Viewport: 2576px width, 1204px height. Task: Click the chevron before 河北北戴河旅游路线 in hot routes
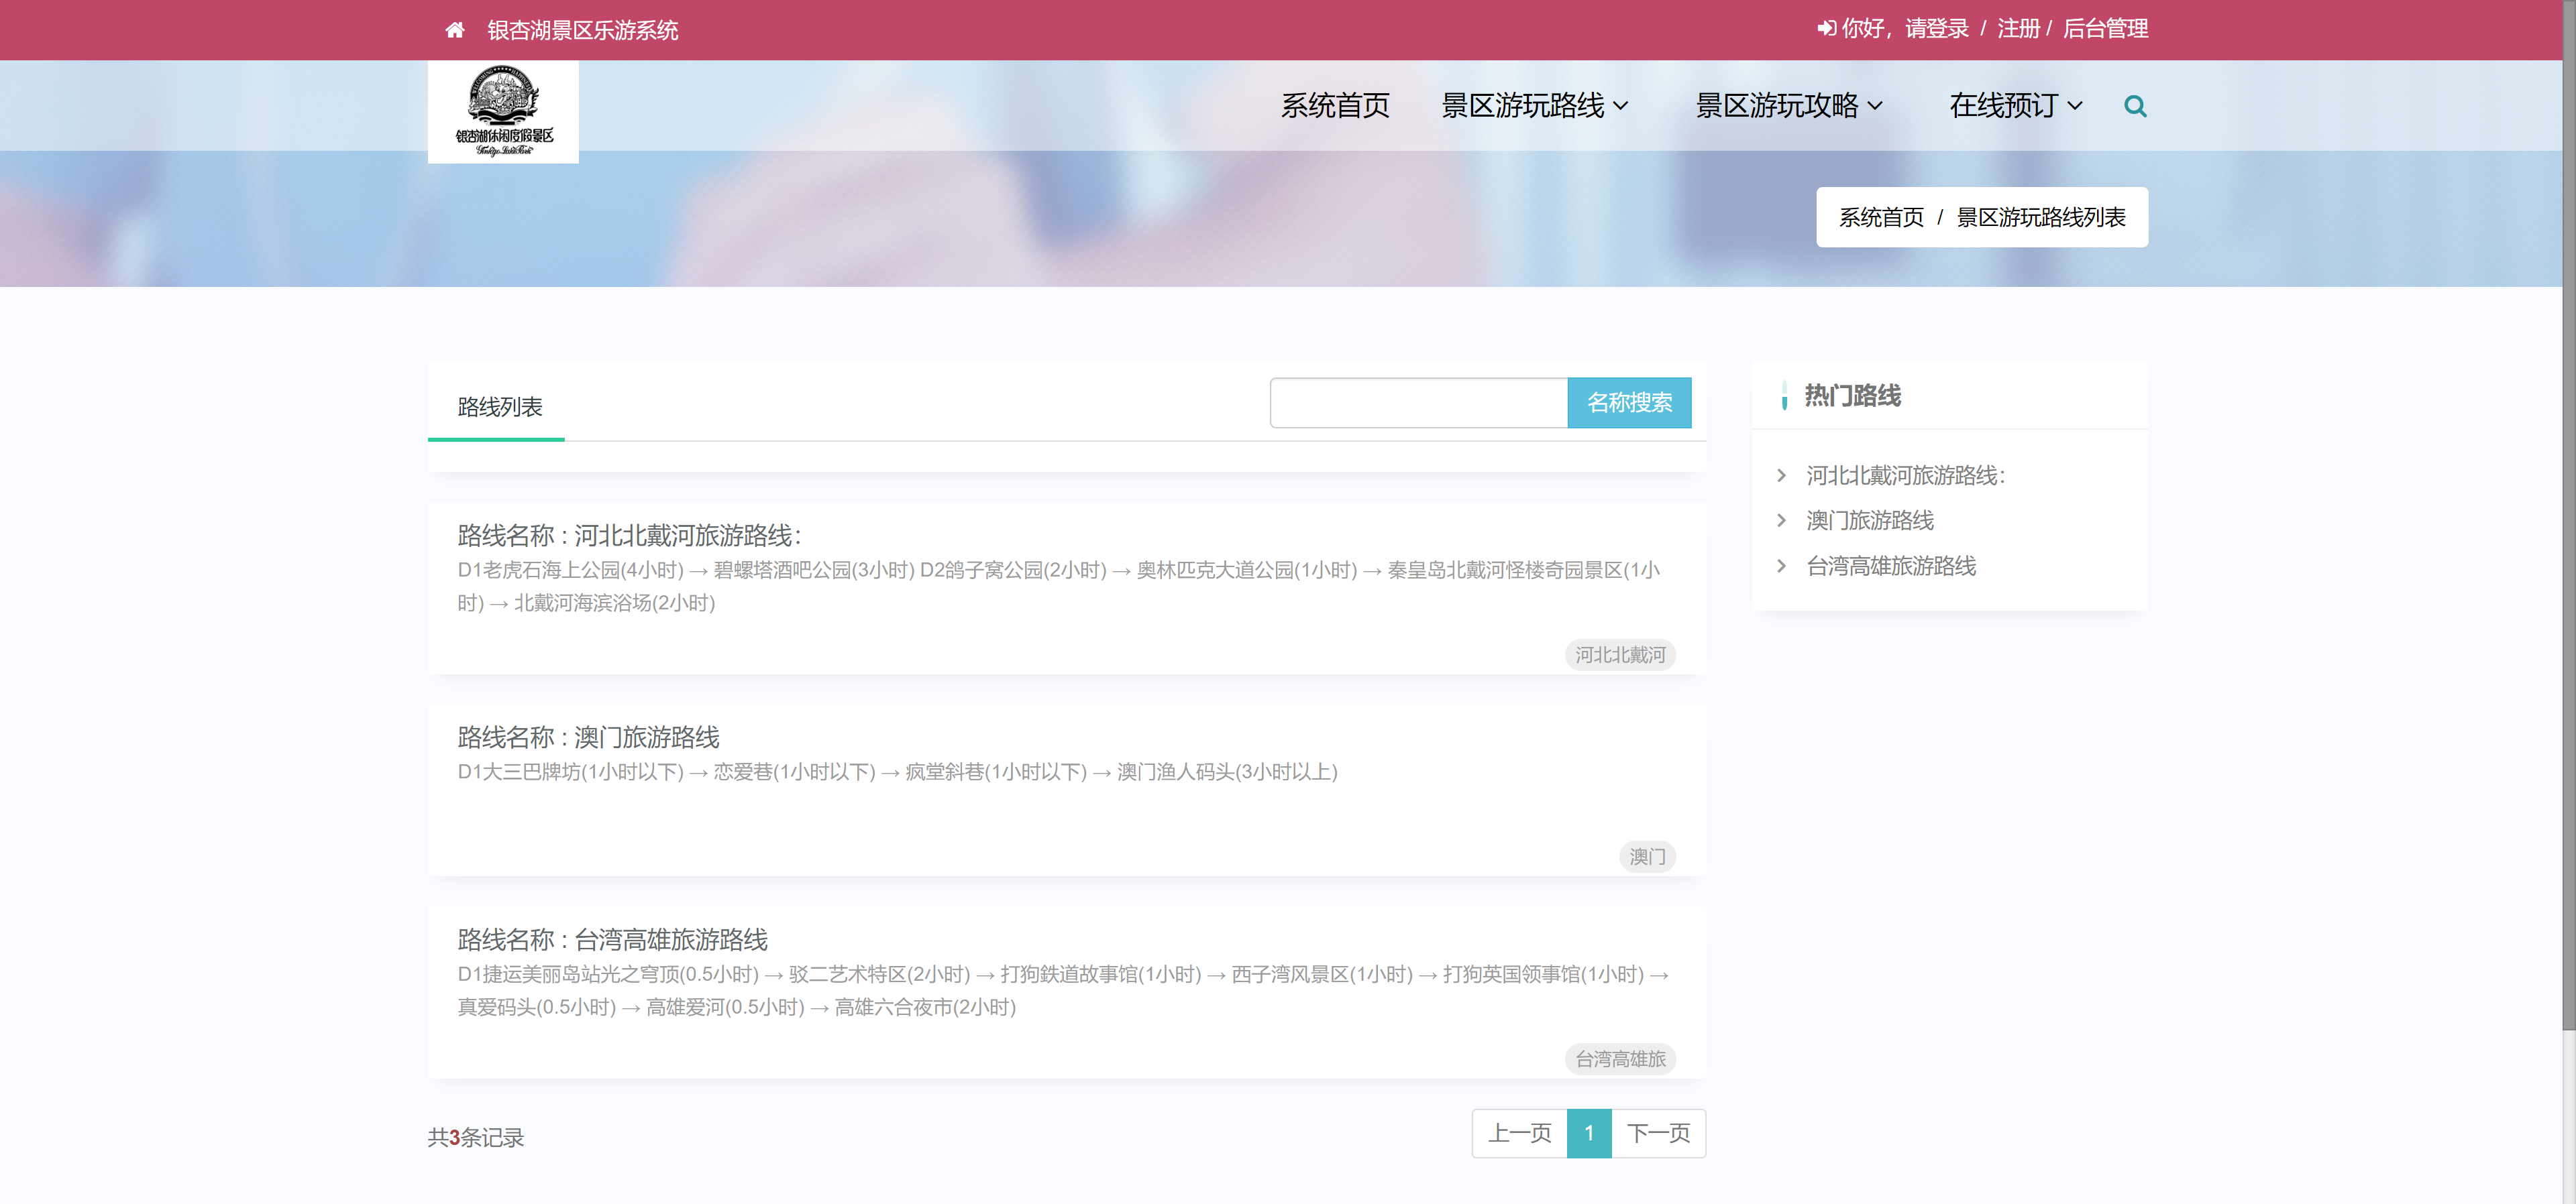(x=1782, y=475)
